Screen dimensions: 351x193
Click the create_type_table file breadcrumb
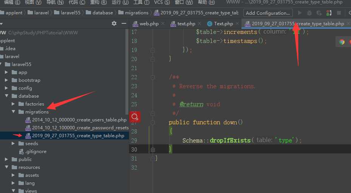[196, 13]
